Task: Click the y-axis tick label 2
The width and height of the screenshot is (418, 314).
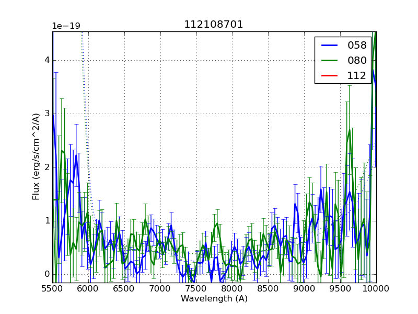Action: tap(47, 167)
